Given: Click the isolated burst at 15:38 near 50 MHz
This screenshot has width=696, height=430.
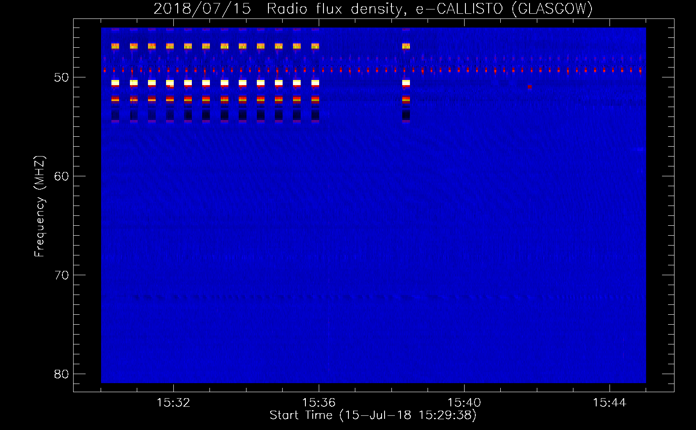Looking at the screenshot, I should pos(406,83).
